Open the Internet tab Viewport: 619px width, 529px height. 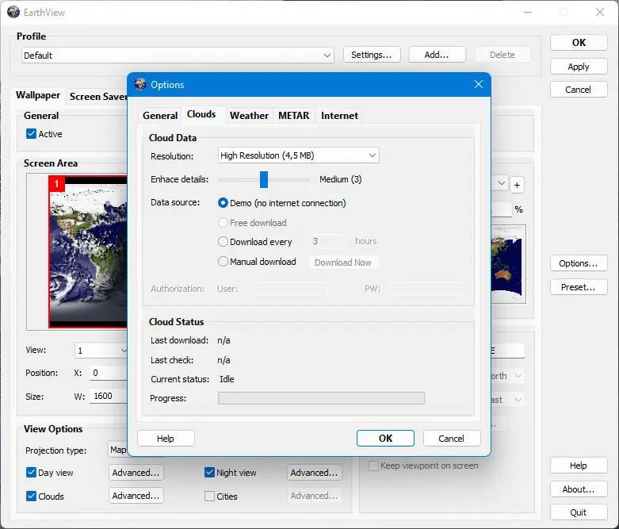point(339,115)
